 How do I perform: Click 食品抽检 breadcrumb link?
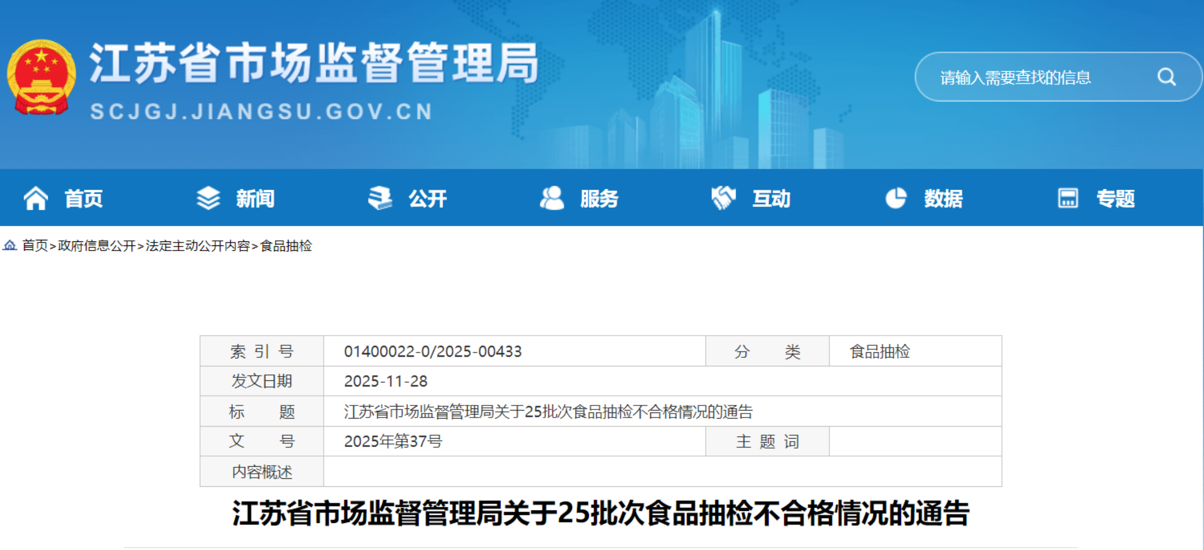tap(286, 246)
